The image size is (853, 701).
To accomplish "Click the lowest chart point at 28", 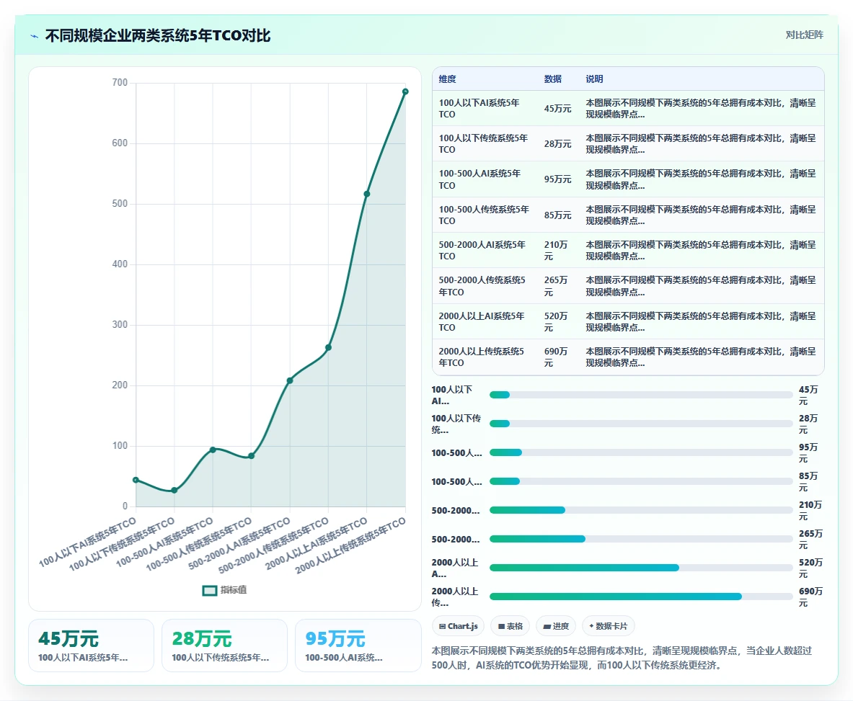I will (x=174, y=491).
